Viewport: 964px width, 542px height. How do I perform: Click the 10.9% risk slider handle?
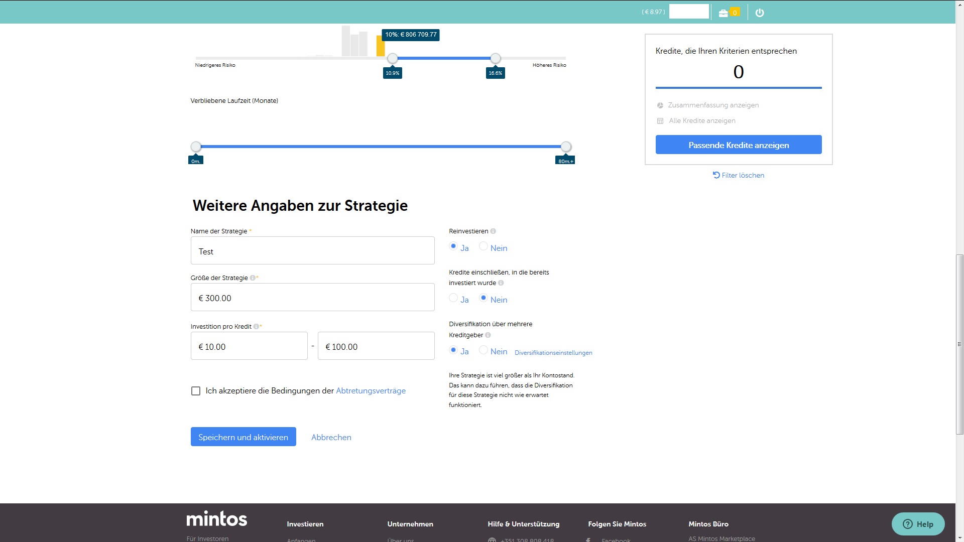pos(393,59)
